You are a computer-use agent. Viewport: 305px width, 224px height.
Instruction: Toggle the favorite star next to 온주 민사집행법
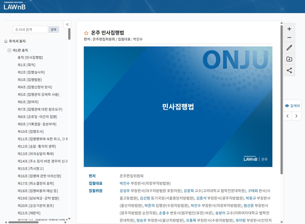[x=86, y=33]
